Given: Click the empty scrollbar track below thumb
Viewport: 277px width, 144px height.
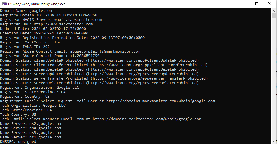Looking at the screenshot, I should (274, 78).
